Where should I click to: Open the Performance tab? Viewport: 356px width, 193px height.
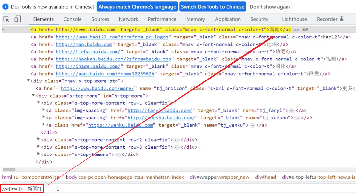click(x=162, y=19)
